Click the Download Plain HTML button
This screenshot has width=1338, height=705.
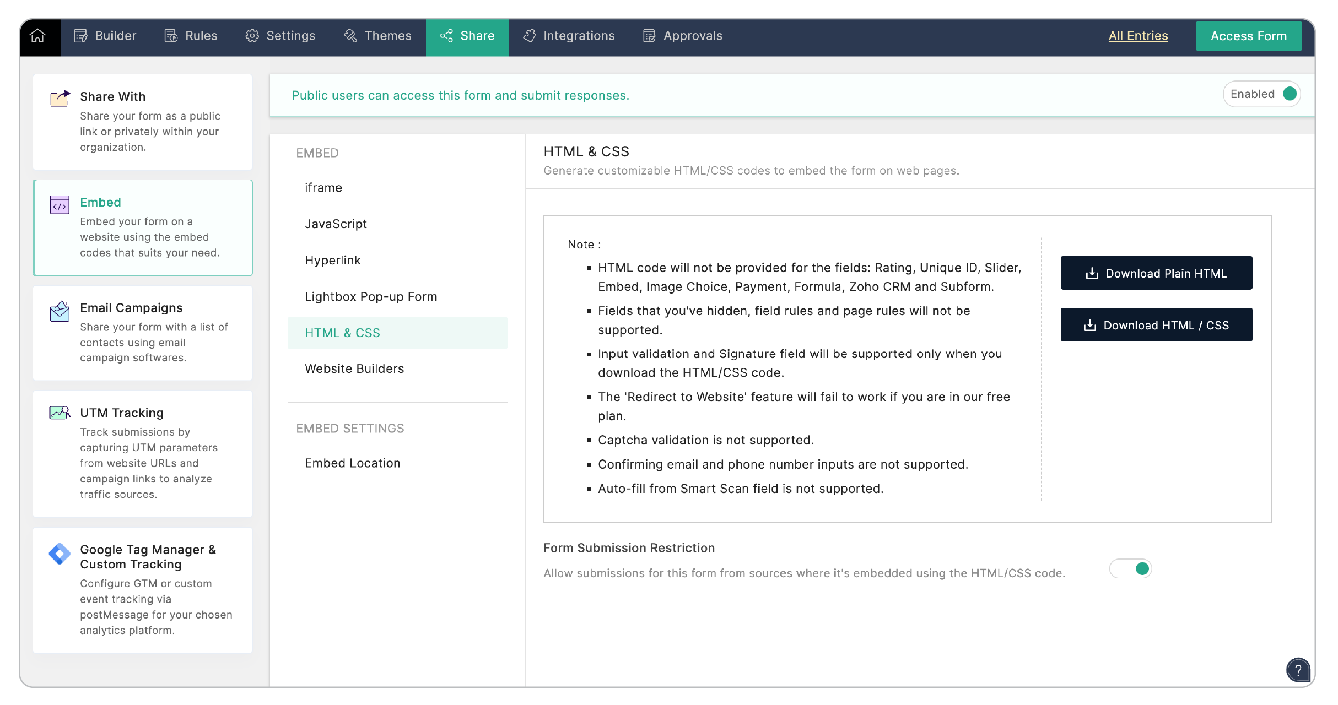coord(1156,273)
